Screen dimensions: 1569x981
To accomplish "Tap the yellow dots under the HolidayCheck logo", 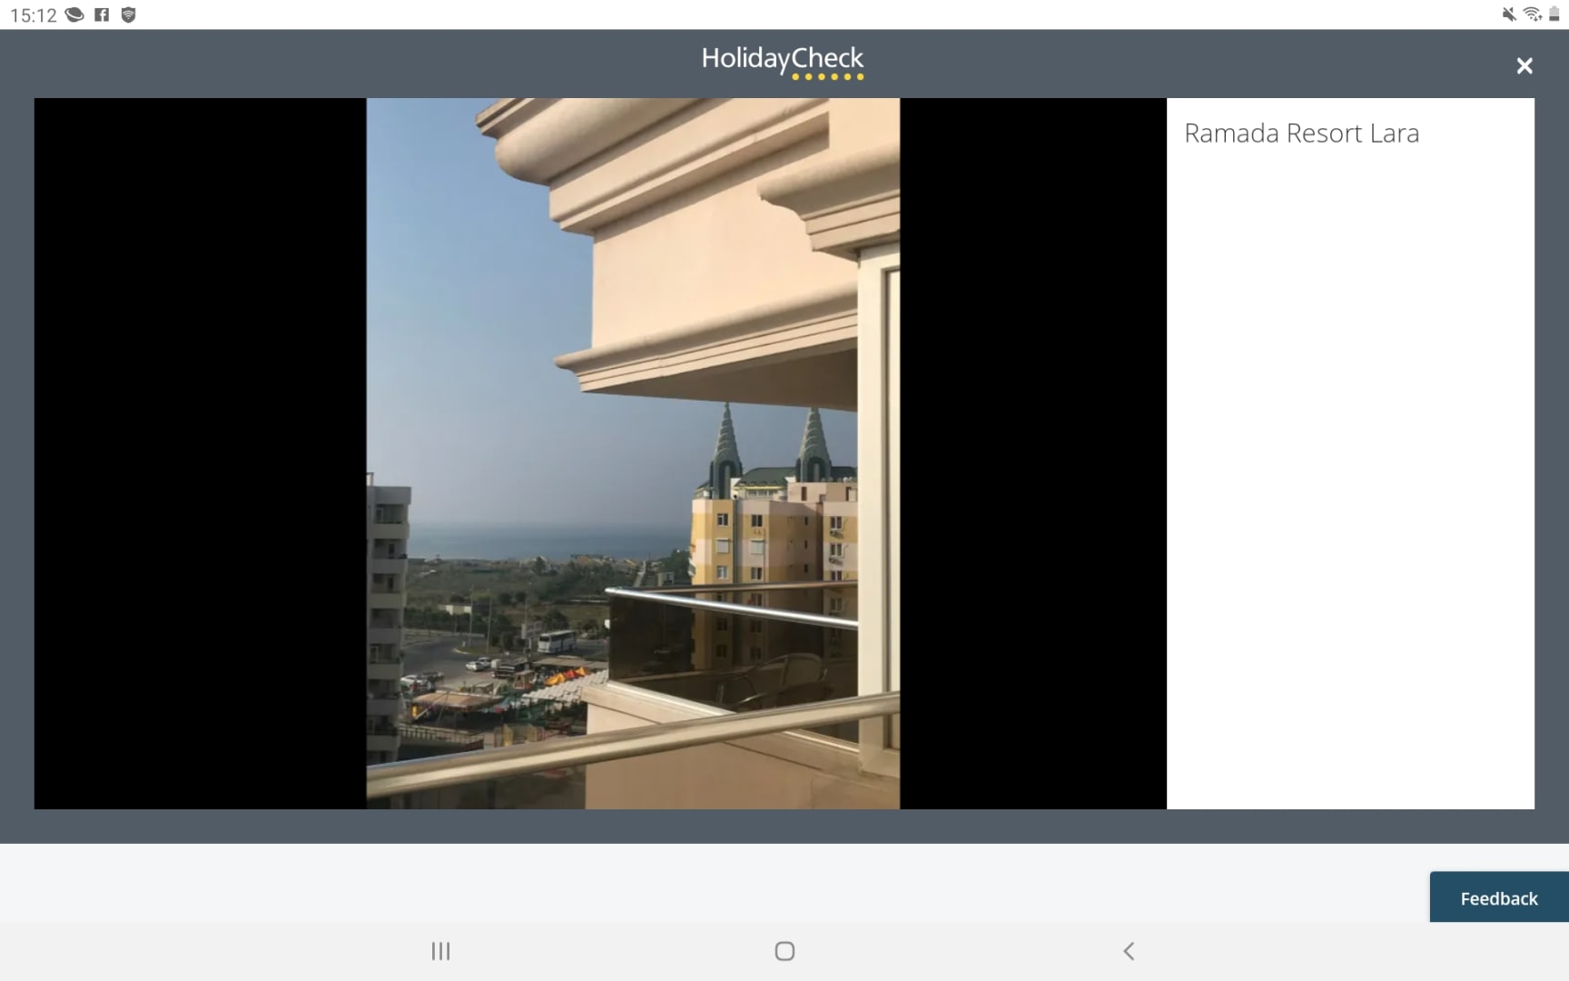I will (827, 77).
